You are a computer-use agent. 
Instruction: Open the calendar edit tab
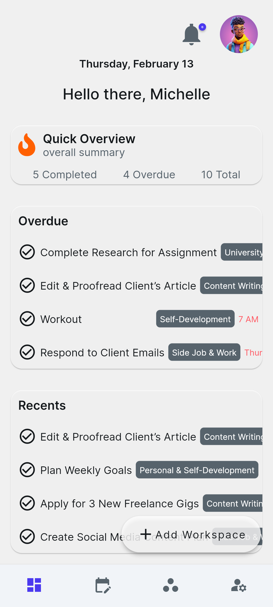103,585
